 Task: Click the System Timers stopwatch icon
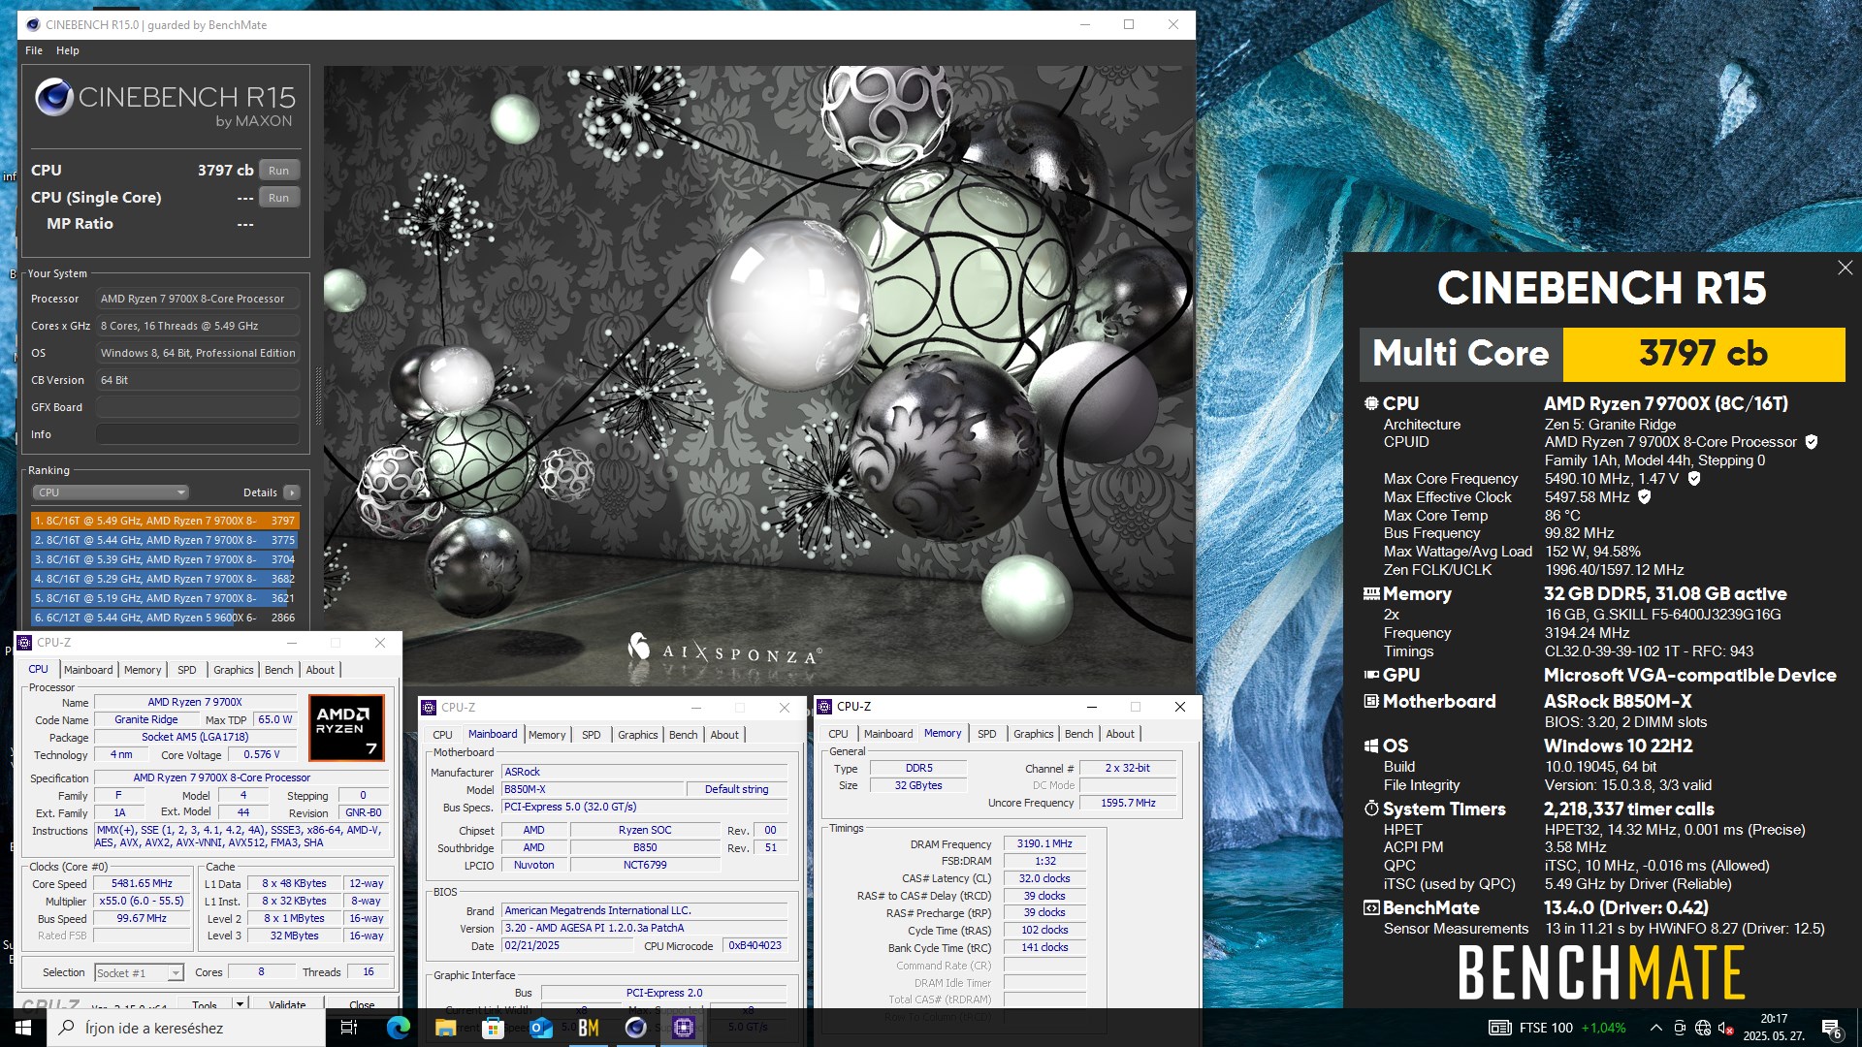point(1371,809)
